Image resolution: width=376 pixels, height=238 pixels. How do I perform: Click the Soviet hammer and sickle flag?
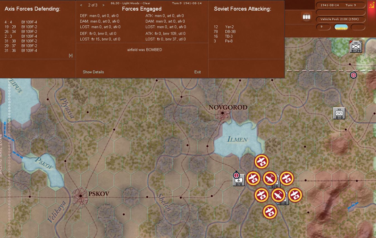pos(372,6)
